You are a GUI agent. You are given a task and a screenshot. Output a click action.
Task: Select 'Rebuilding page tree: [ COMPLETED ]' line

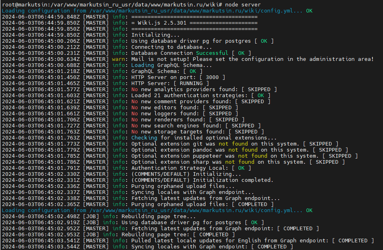pos(118,234)
